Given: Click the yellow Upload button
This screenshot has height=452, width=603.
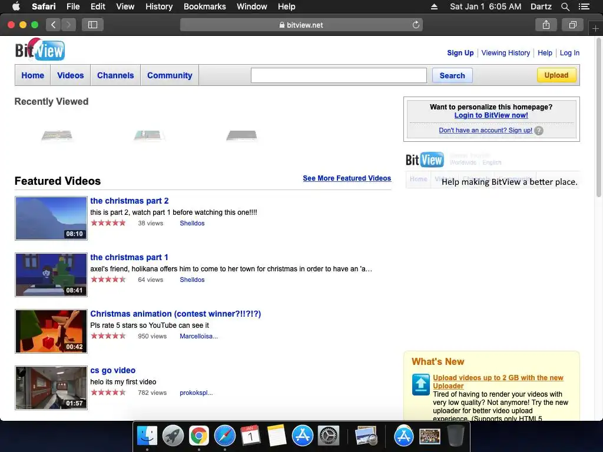Looking at the screenshot, I should click(x=556, y=75).
